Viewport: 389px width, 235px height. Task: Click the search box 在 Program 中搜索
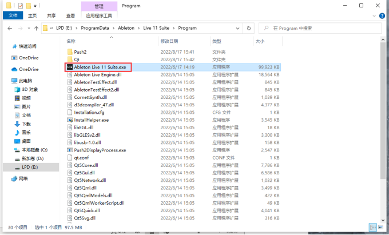tap(320, 28)
